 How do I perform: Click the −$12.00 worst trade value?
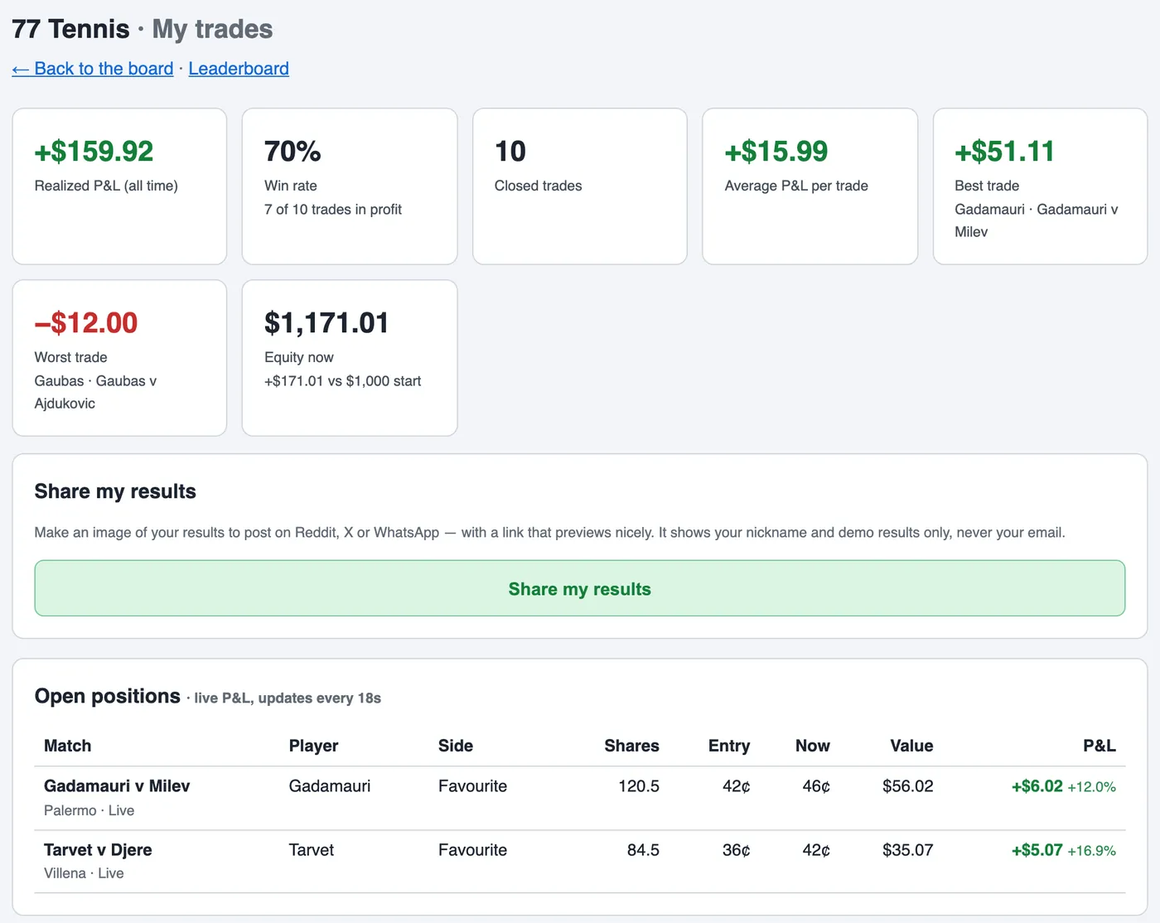pos(86,323)
